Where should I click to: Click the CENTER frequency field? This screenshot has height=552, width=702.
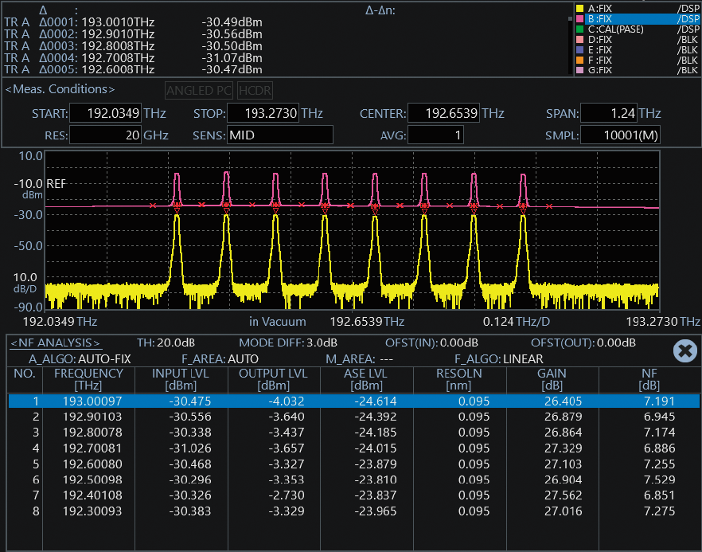coord(443,114)
